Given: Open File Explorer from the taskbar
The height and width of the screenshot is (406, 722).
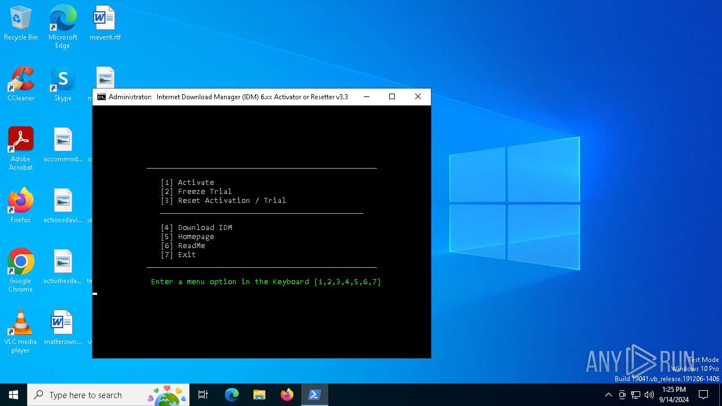Looking at the screenshot, I should pyautogui.click(x=259, y=395).
